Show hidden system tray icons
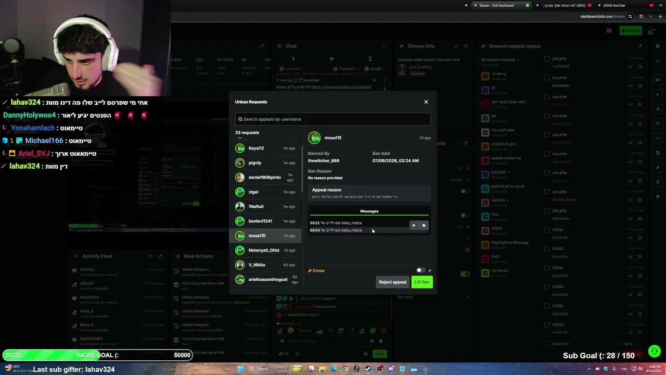666x375 pixels. click(x=590, y=369)
